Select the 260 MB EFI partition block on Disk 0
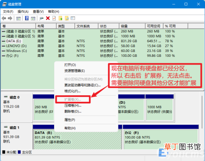Viewport: 205px width, 161px height. (x=44, y=110)
